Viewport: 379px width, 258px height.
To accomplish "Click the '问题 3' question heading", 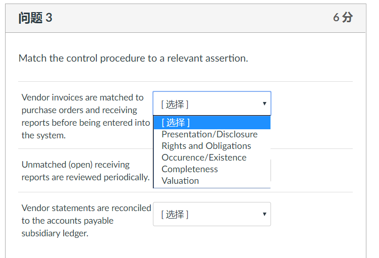I will 35,18.
